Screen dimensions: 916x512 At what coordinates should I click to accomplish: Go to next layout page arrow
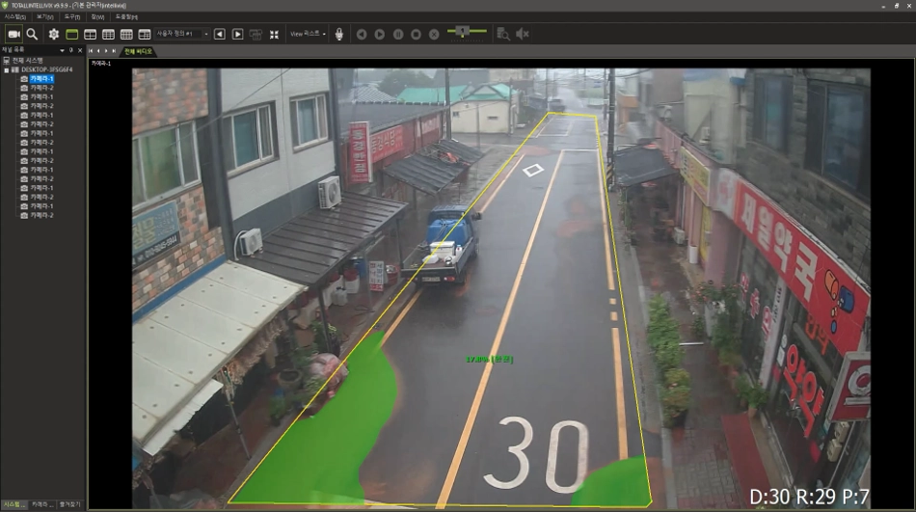[x=238, y=34]
